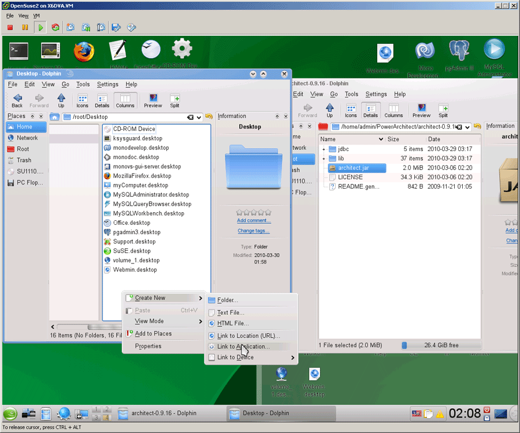Choose HTML File... menu entry
Screen dimensions: 520x433
click(251, 323)
